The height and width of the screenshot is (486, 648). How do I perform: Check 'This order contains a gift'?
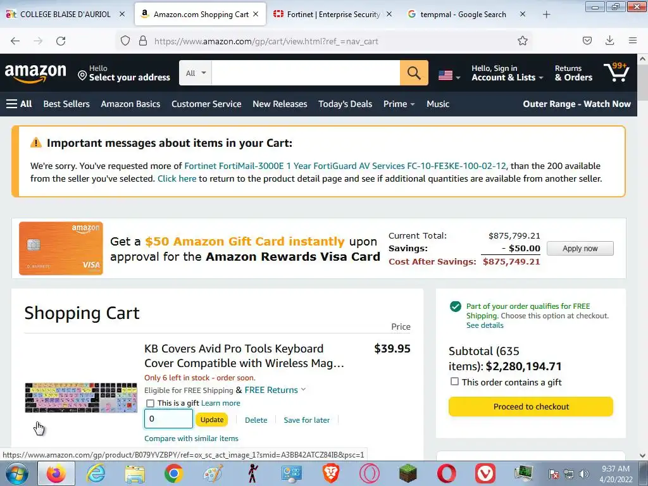tap(454, 382)
